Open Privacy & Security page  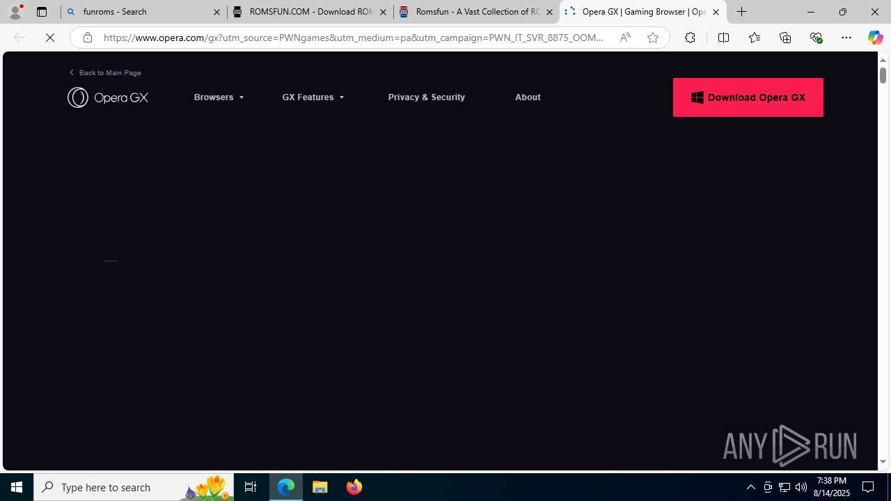point(427,97)
